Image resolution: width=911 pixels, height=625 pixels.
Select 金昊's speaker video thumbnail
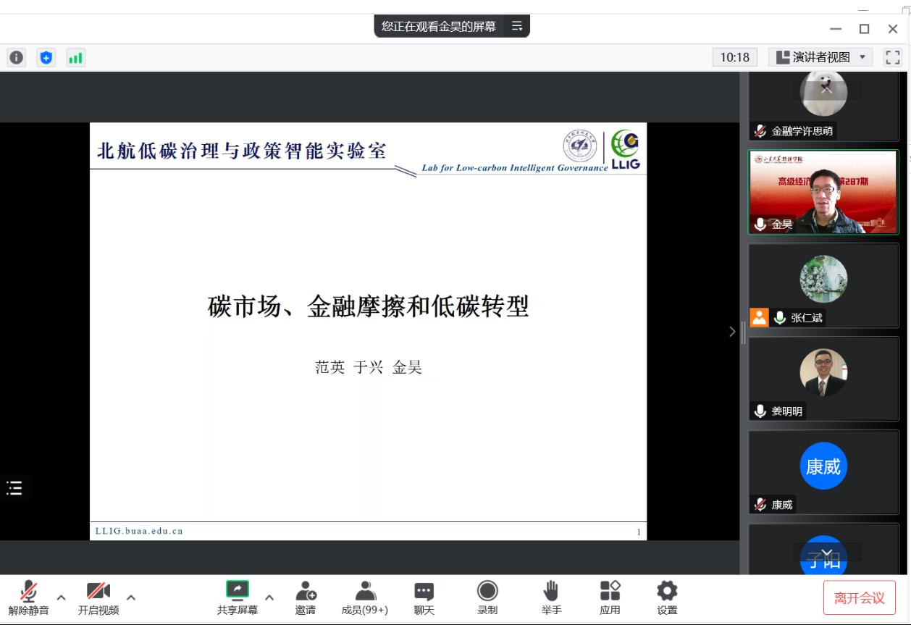(x=823, y=192)
